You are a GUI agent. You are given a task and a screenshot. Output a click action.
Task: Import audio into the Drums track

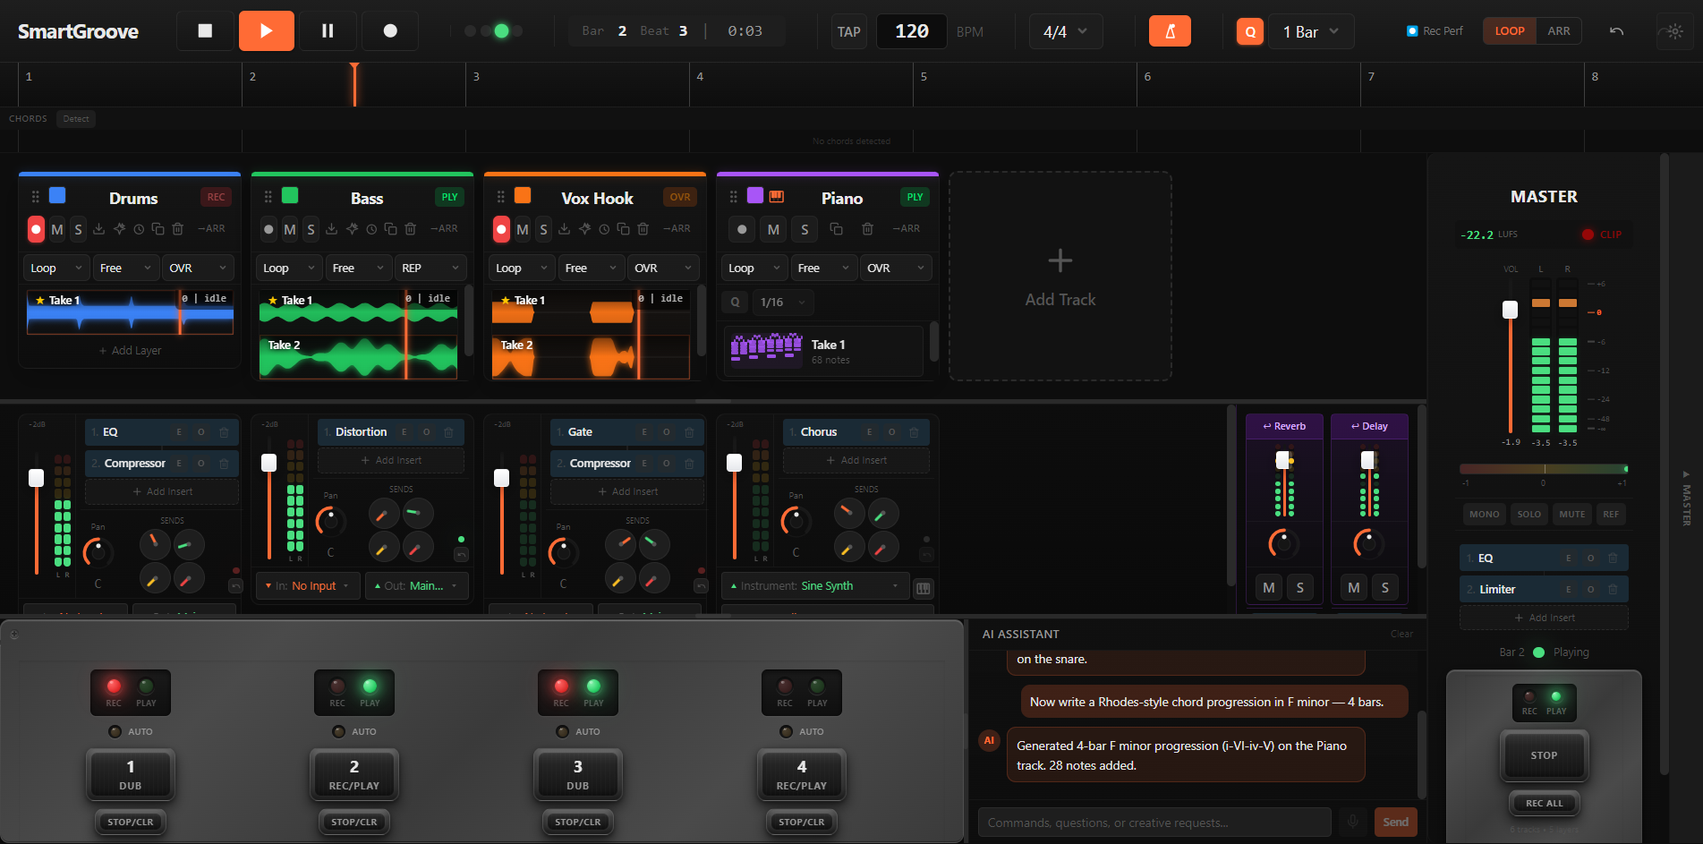point(99,229)
